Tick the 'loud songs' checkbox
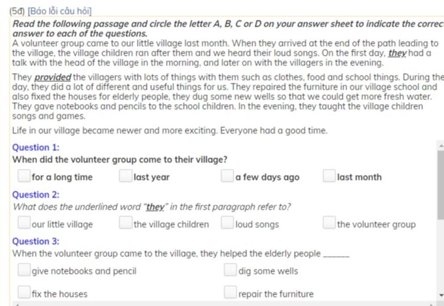This screenshot has height=306, width=444. point(227,222)
